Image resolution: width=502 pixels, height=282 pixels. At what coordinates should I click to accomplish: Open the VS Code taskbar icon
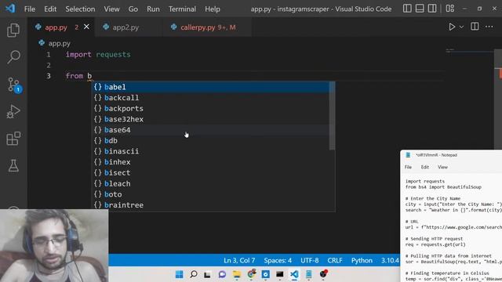pyautogui.click(x=294, y=274)
